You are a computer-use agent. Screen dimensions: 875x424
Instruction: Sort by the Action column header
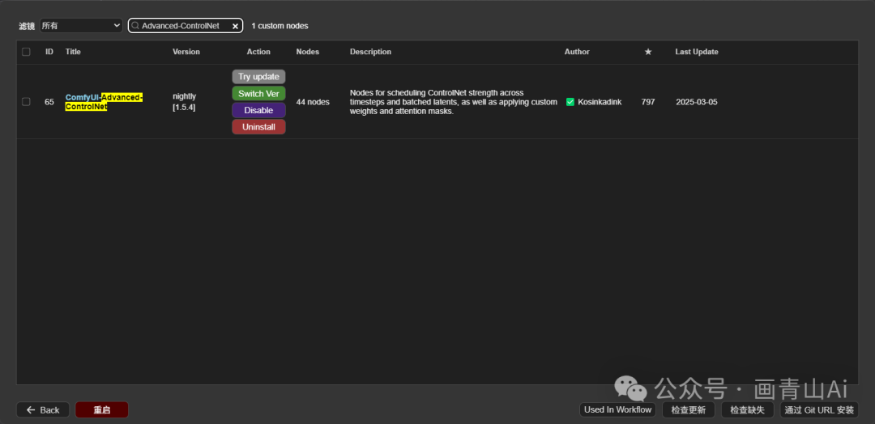click(258, 52)
